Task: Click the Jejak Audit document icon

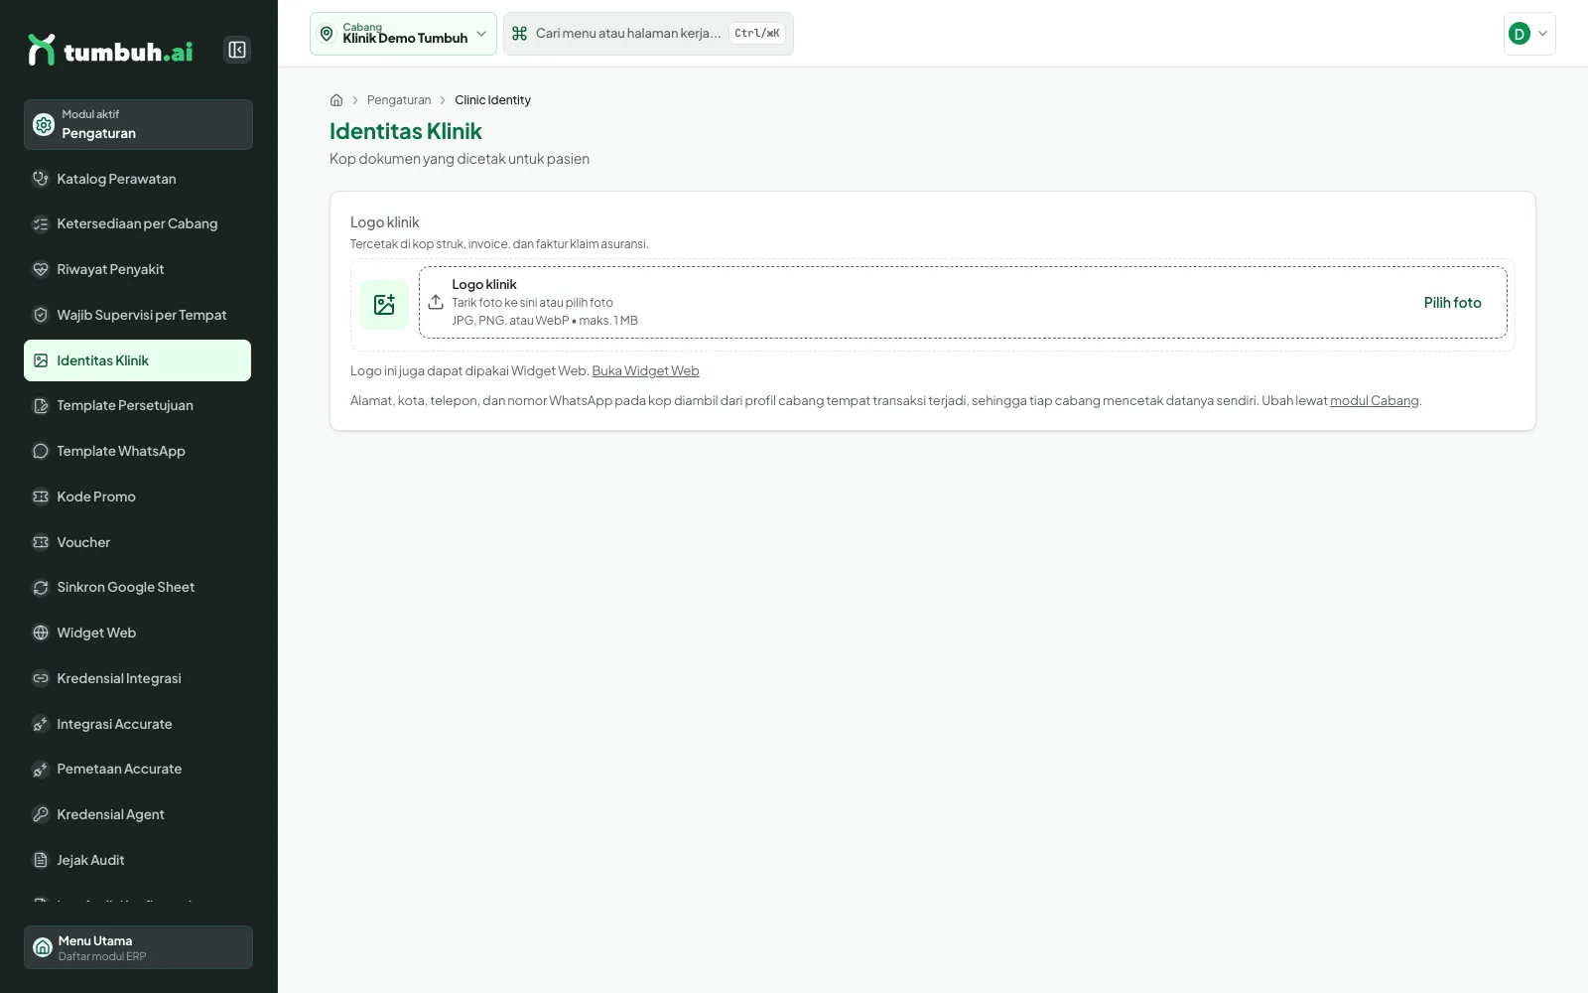Action: click(41, 860)
